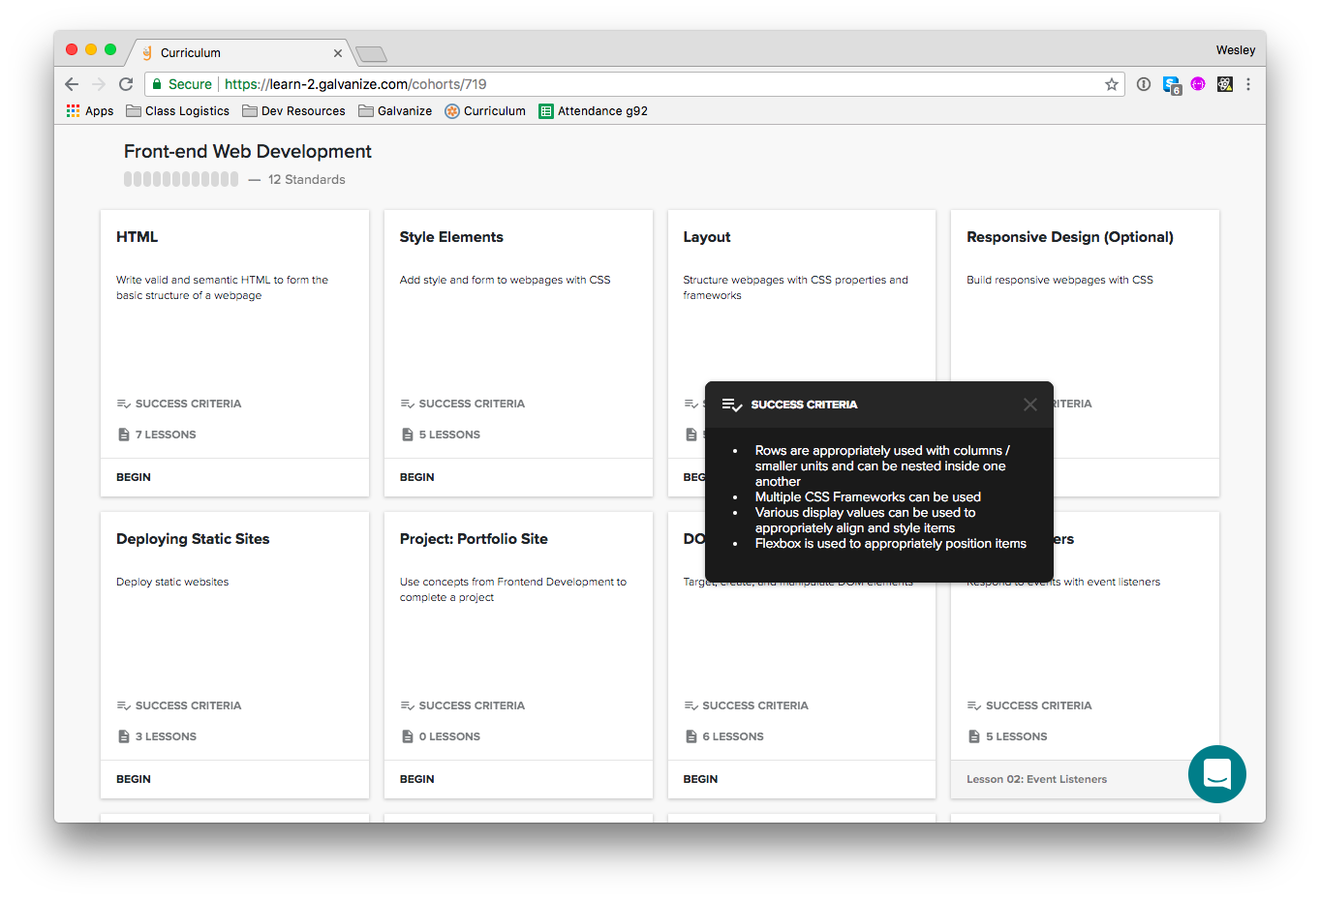The height and width of the screenshot is (900, 1320).
Task: Click the Front-end Web Development heading
Action: coord(248,151)
